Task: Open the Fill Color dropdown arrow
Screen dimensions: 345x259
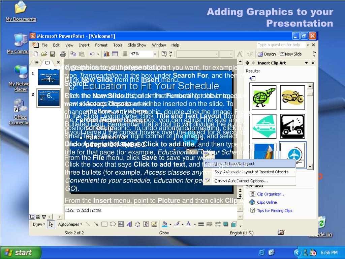Action: pyautogui.click(x=170, y=224)
